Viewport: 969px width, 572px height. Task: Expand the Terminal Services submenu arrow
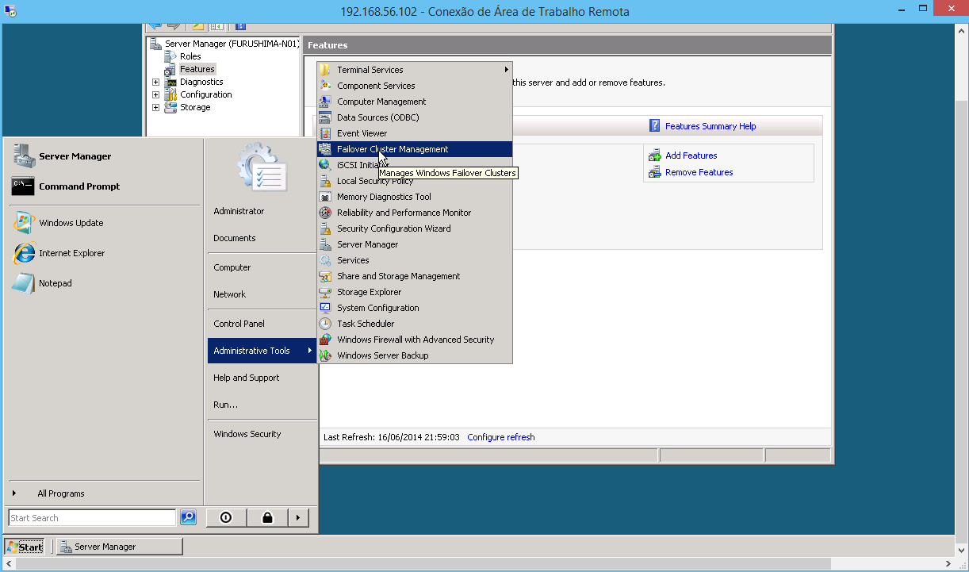point(506,70)
